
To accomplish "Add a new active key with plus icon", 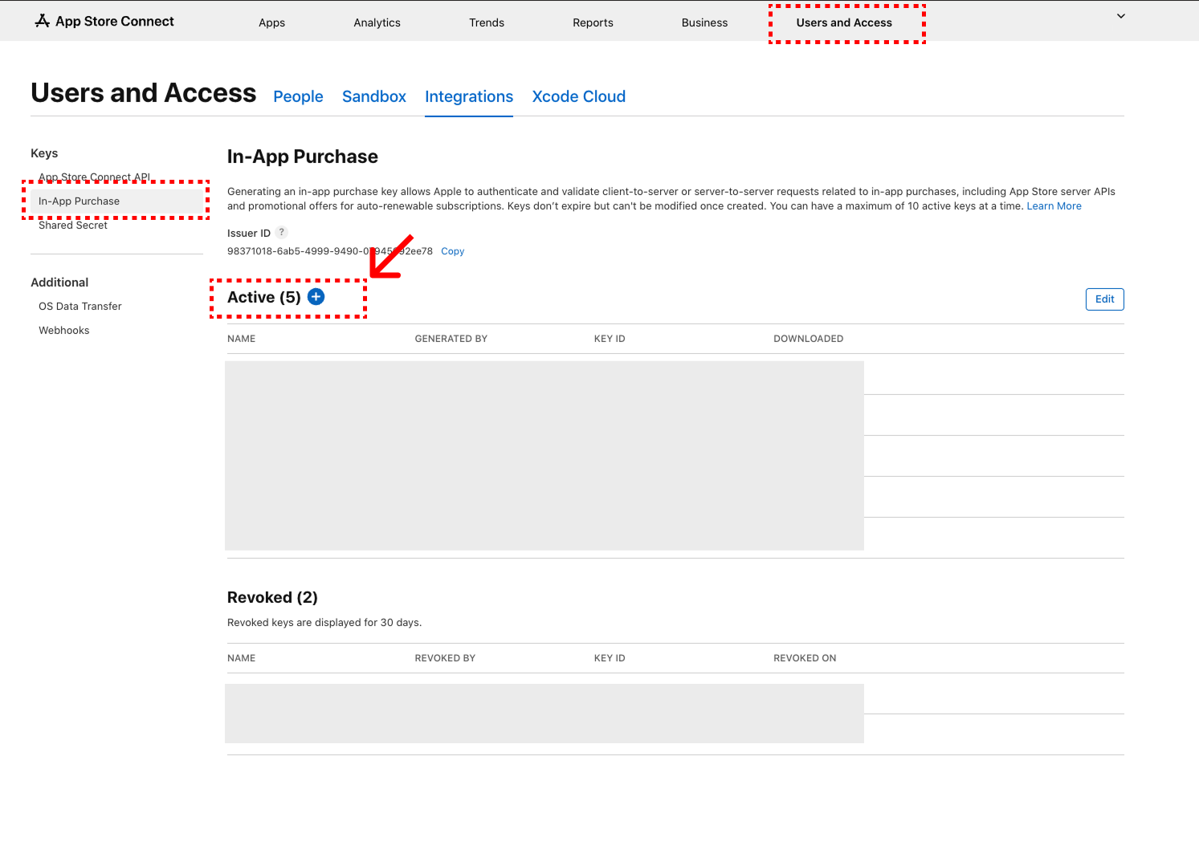I will 316,297.
